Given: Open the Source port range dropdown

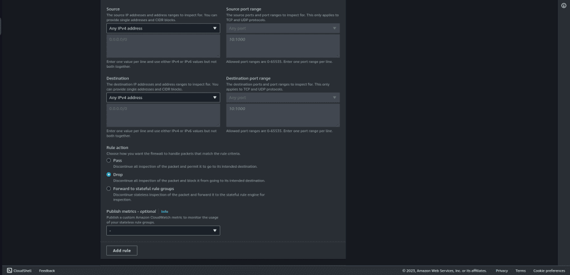Looking at the screenshot, I should 283,28.
